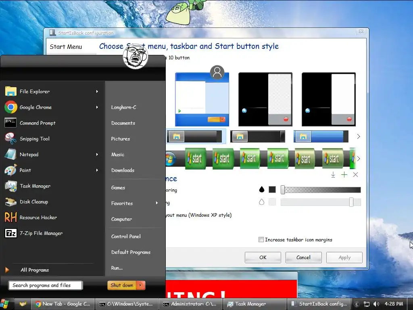Viewport: 413px width, 310px height.
Task: Open Control Panel from Start menu
Action: [126, 237]
